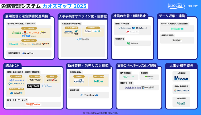Image resolution: width=201 pixels, height=115 pixels.
Task: Click the COMPANY logo
Action: (x=16, y=84)
